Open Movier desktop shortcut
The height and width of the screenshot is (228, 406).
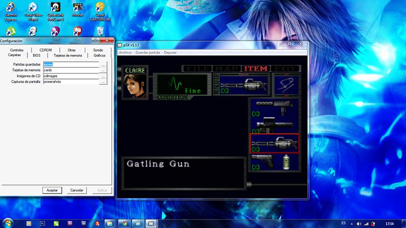(78, 10)
